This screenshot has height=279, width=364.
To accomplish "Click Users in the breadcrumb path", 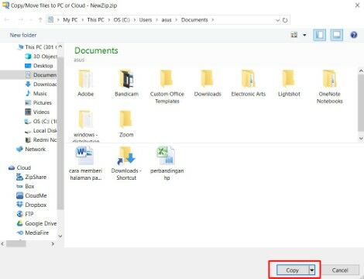I will 146,20.
